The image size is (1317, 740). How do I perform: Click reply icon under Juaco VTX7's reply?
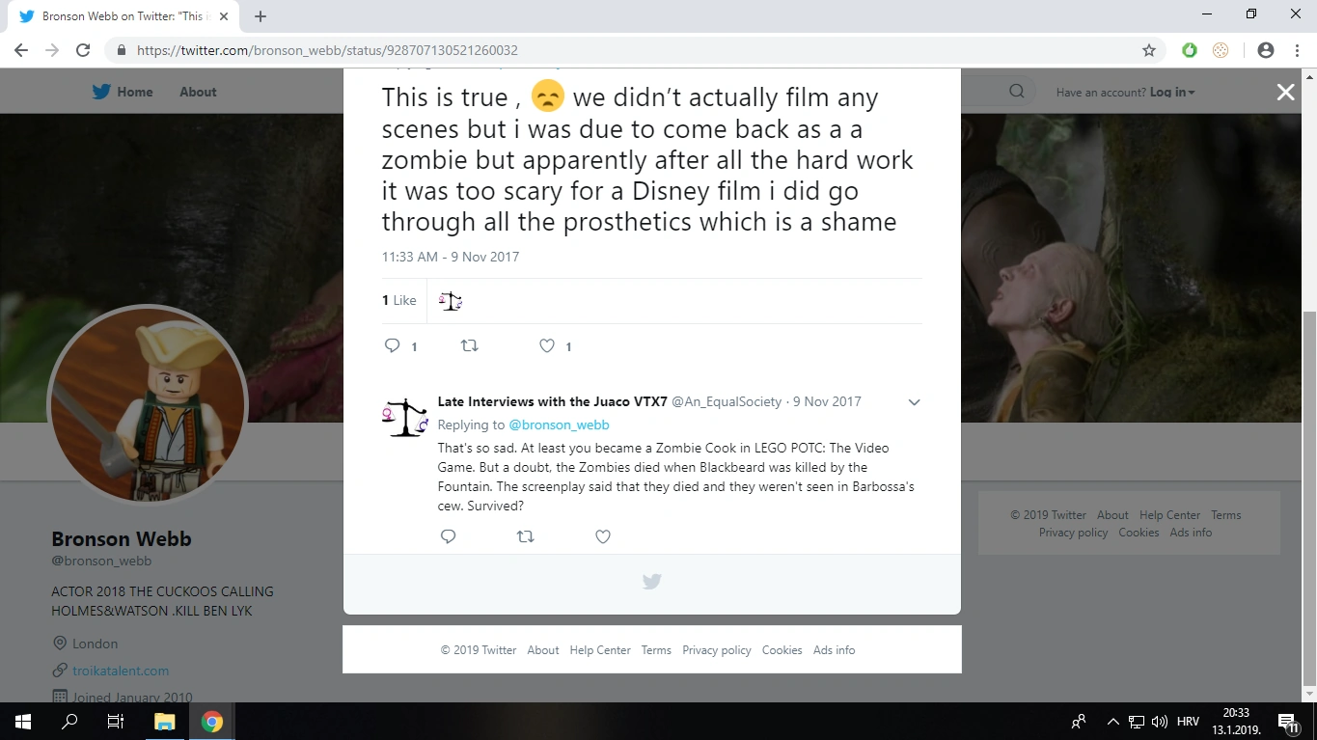tap(448, 536)
